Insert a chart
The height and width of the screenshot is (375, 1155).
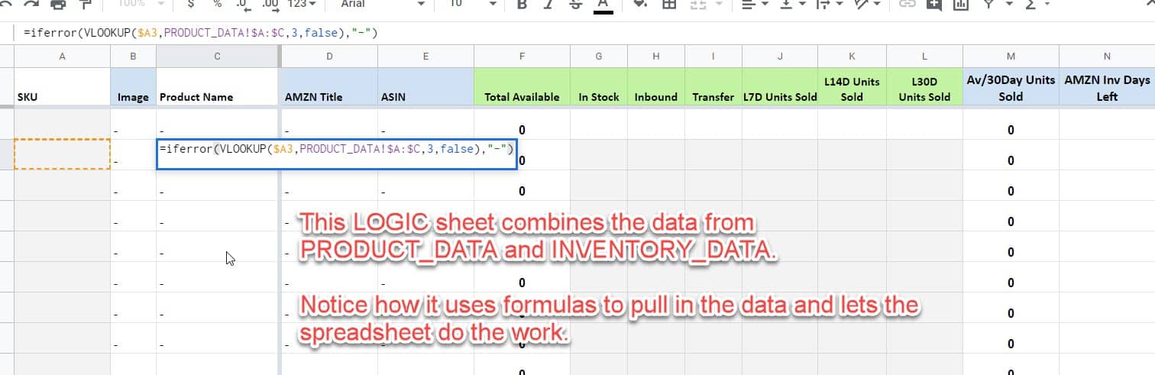pyautogui.click(x=960, y=4)
